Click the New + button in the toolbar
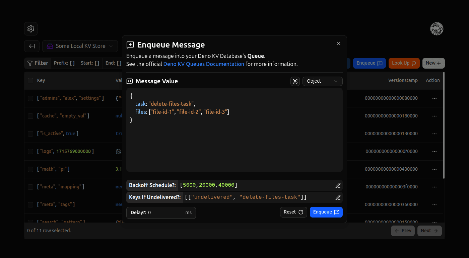The height and width of the screenshot is (258, 469). point(433,63)
